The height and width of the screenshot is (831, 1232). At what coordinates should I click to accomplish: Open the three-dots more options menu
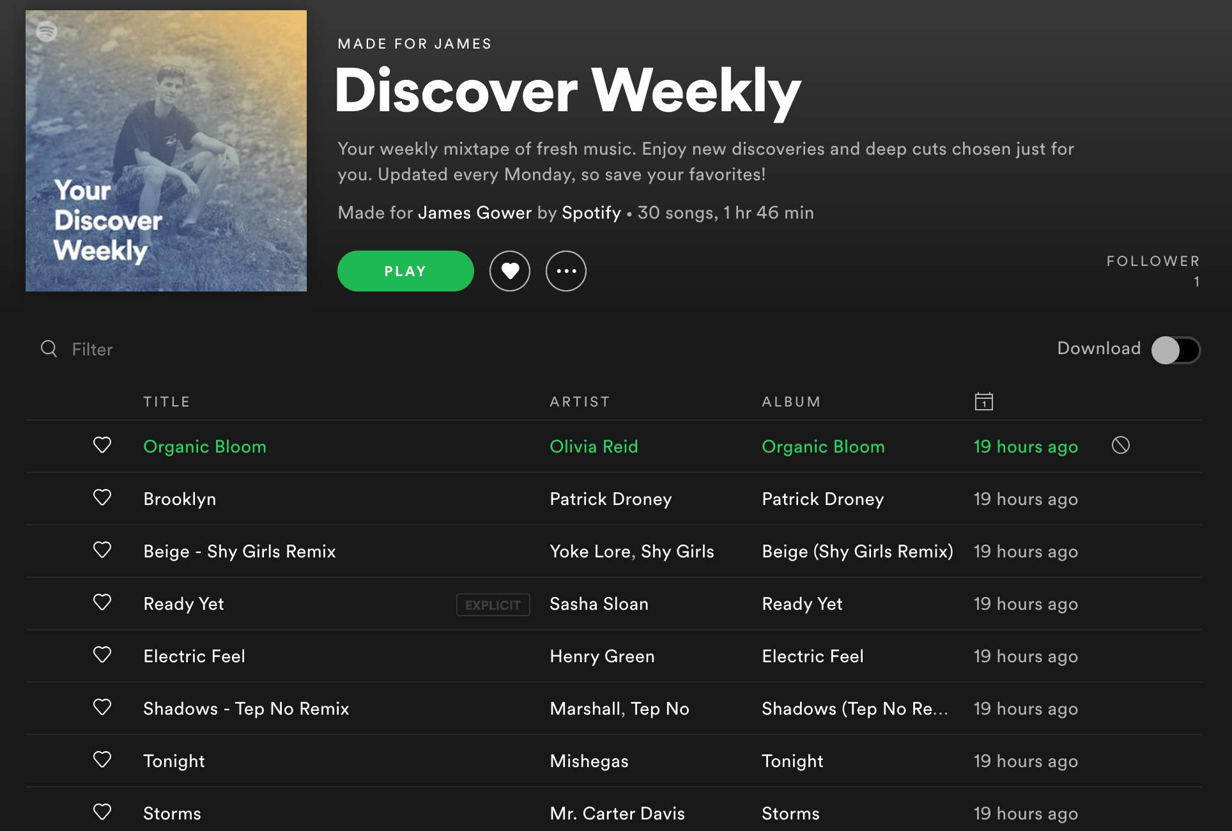(566, 271)
